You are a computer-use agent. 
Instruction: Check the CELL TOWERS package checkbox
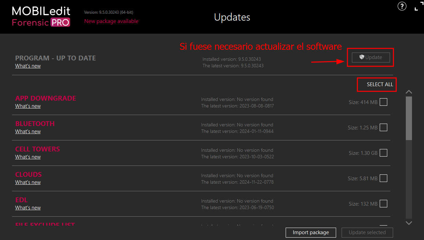pyautogui.click(x=383, y=153)
